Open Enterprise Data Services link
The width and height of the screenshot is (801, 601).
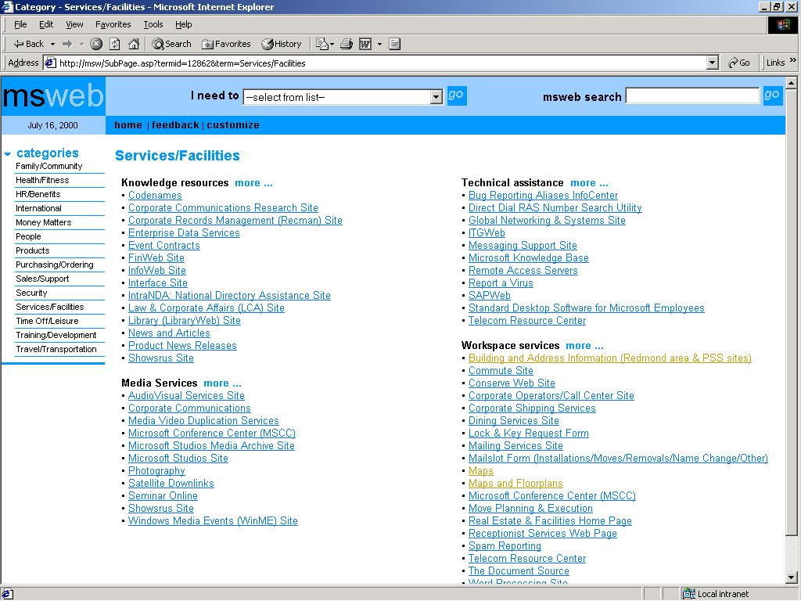click(x=184, y=233)
